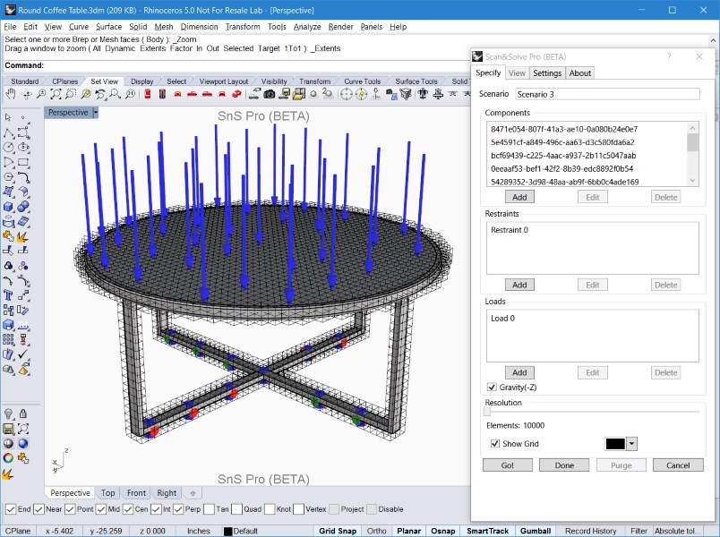The width and height of the screenshot is (720, 537).
Task: Toggle Osnap in the status bar
Action: pos(443,531)
